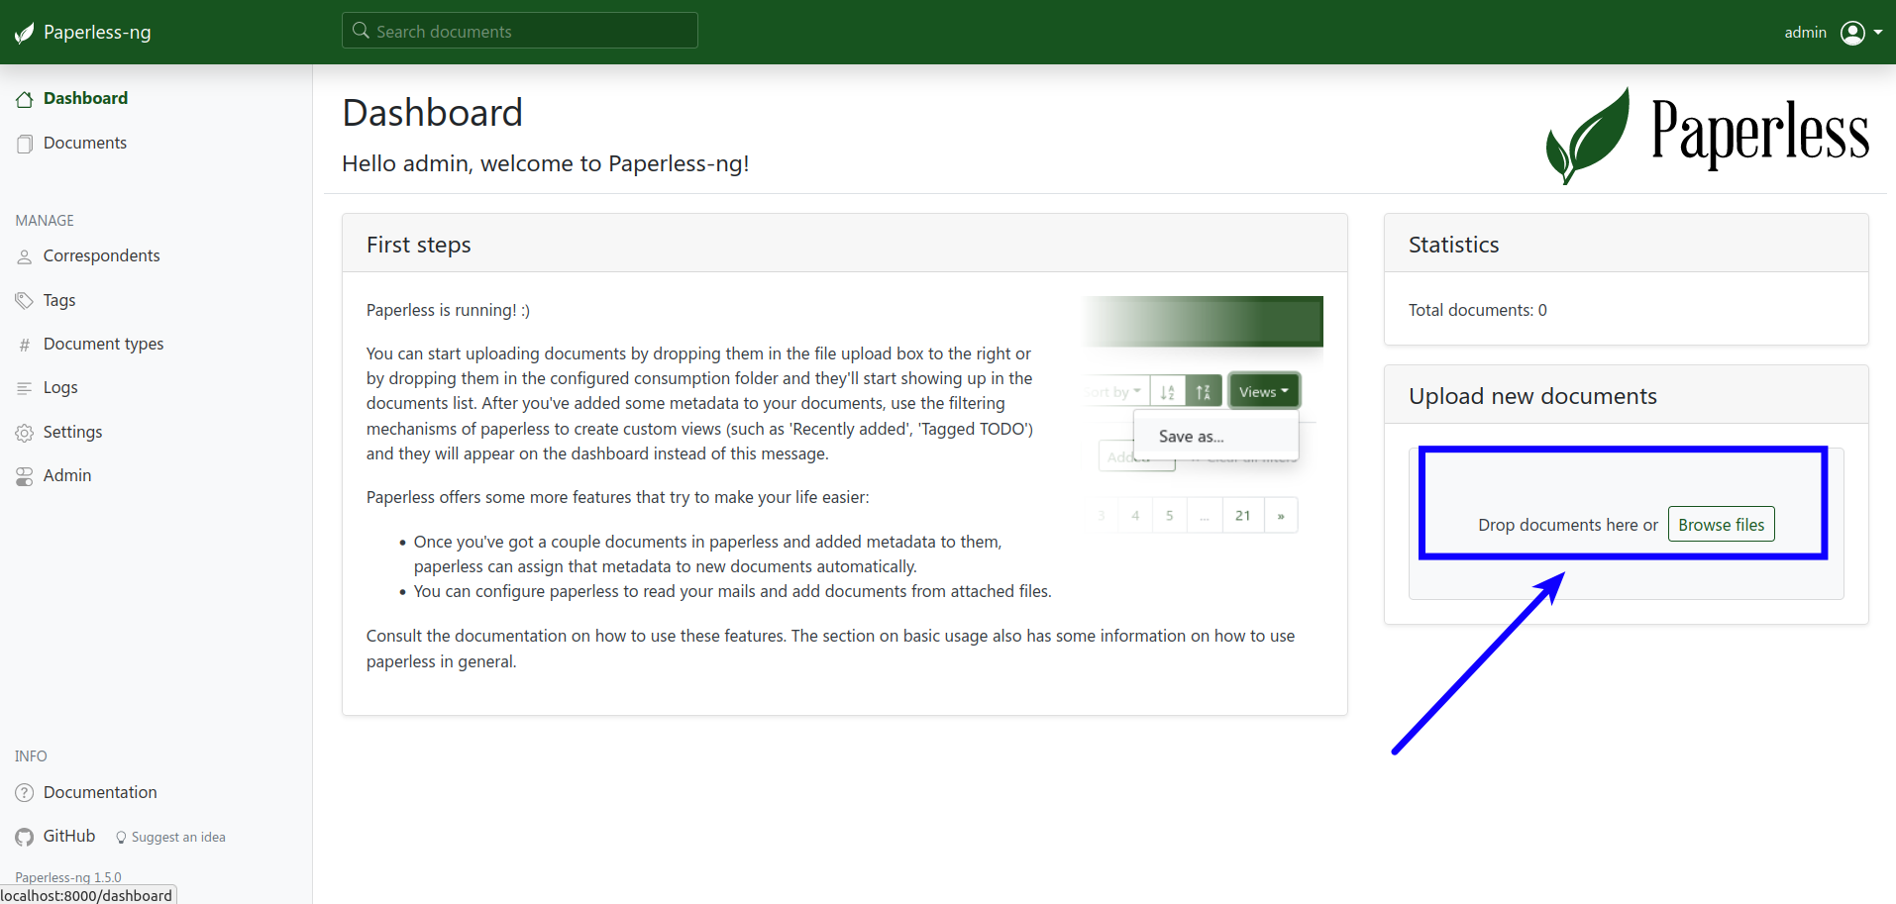Click the Admin toggles icon

tap(25, 476)
